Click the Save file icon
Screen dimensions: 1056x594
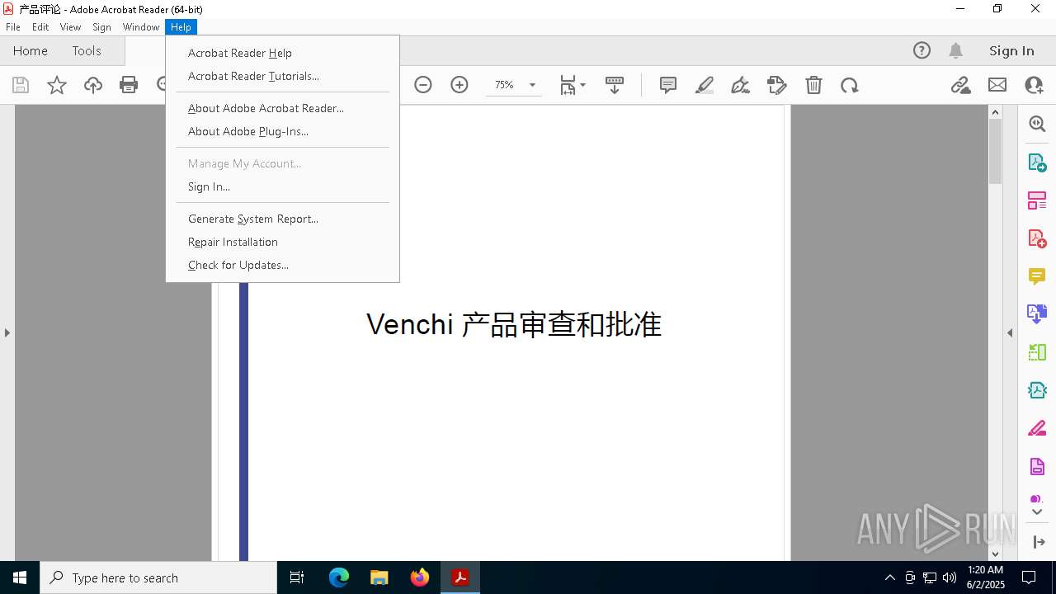pos(21,85)
